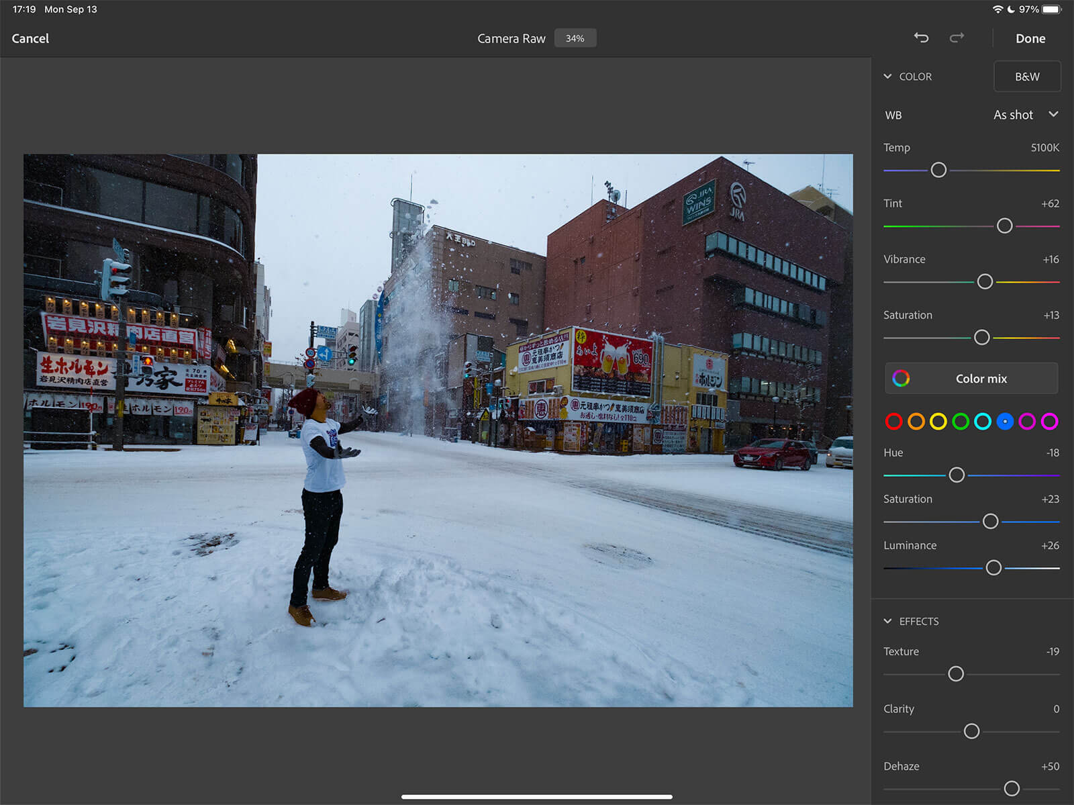
Task: Click the Temp slider handle
Action: pyautogui.click(x=938, y=171)
